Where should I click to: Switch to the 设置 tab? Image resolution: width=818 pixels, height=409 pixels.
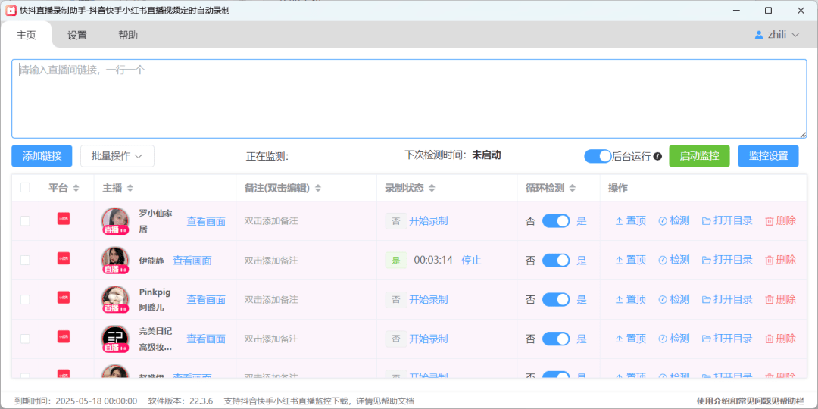[x=77, y=36]
